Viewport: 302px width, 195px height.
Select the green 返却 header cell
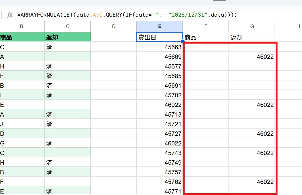pyautogui.click(x=68, y=37)
